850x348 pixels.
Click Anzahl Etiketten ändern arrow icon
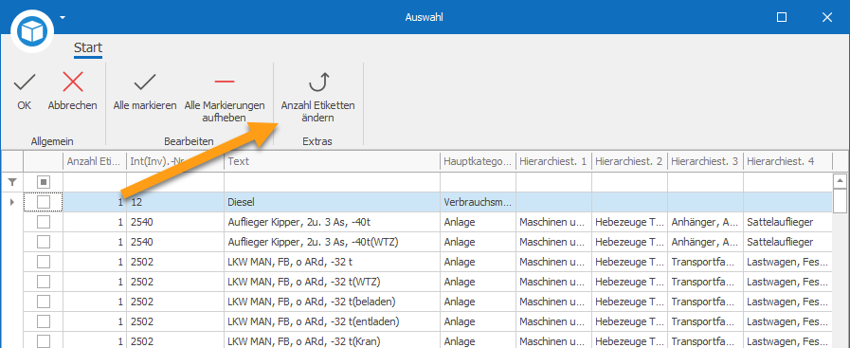tap(317, 82)
